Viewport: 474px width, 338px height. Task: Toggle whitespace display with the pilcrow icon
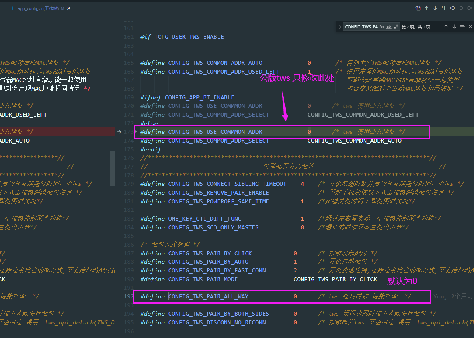click(x=444, y=8)
